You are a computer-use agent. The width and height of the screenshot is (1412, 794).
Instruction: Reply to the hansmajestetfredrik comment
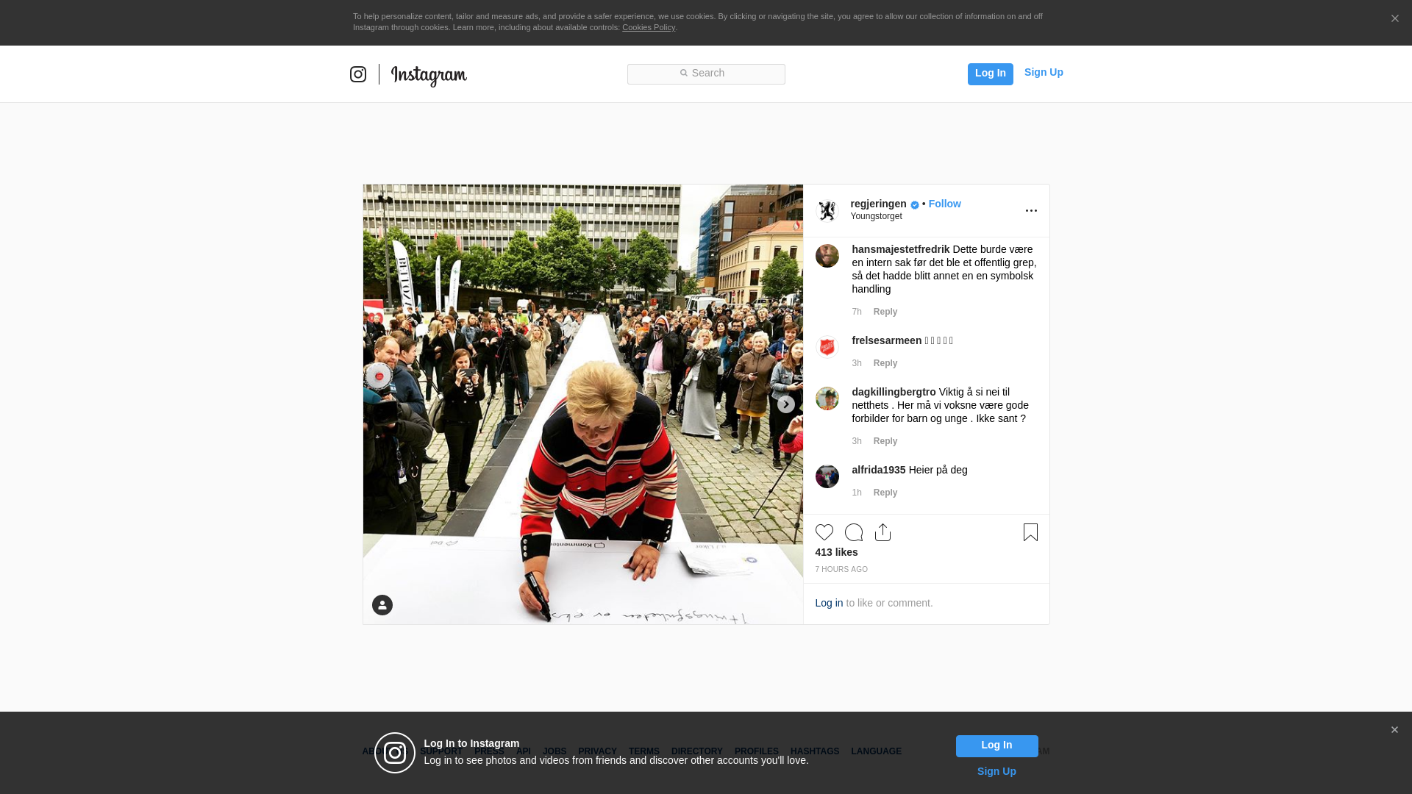[x=885, y=312]
